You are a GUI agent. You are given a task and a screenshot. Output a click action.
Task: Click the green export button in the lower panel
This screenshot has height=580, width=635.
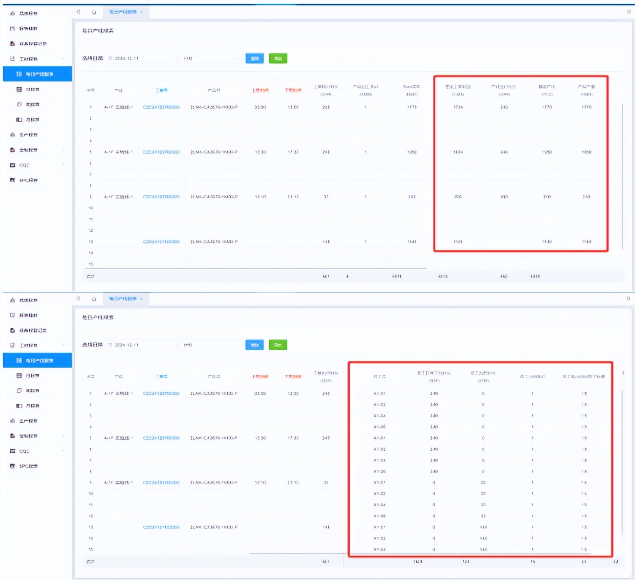[278, 345]
